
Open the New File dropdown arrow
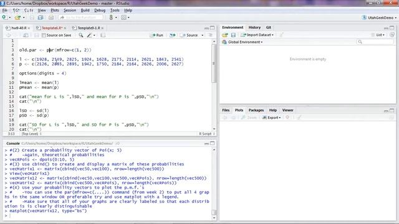10,17
